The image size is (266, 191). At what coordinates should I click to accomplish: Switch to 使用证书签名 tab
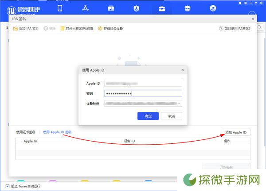point(26,132)
